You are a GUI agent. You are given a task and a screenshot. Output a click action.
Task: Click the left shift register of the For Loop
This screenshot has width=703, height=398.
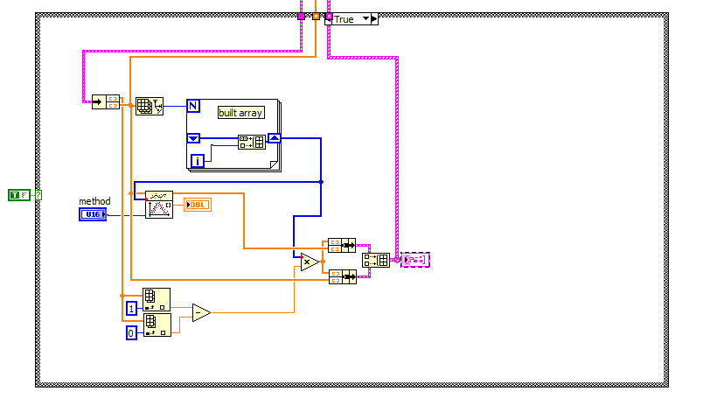193,138
